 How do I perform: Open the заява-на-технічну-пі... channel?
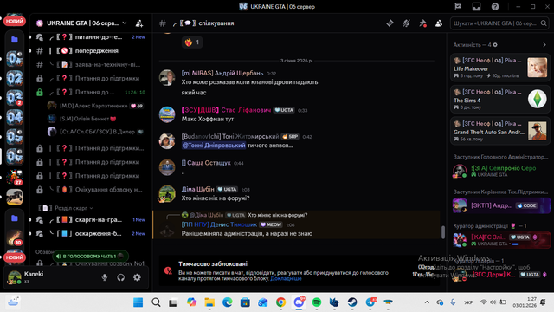click(90, 65)
